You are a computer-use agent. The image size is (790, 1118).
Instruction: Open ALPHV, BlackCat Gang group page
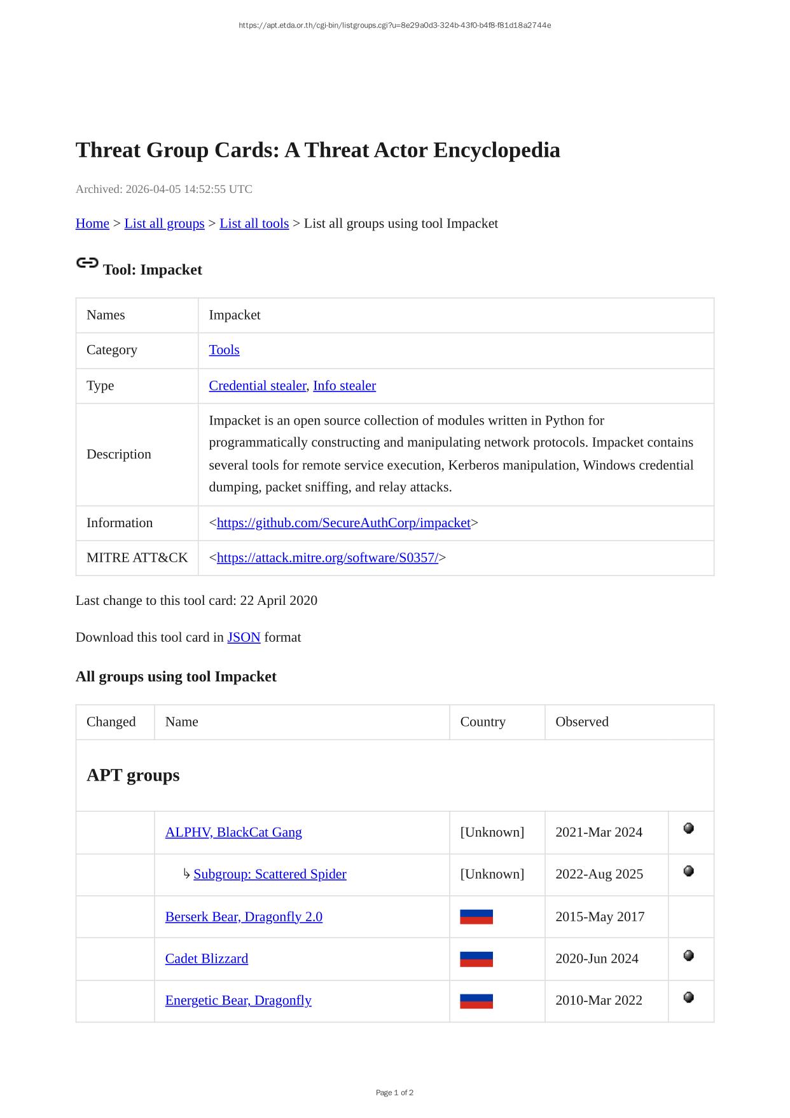(233, 832)
